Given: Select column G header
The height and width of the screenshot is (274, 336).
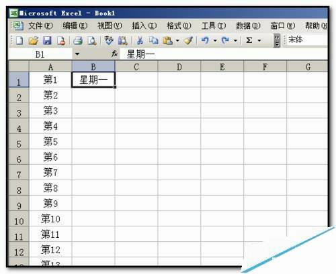Looking at the screenshot, I should pyautogui.click(x=307, y=66).
